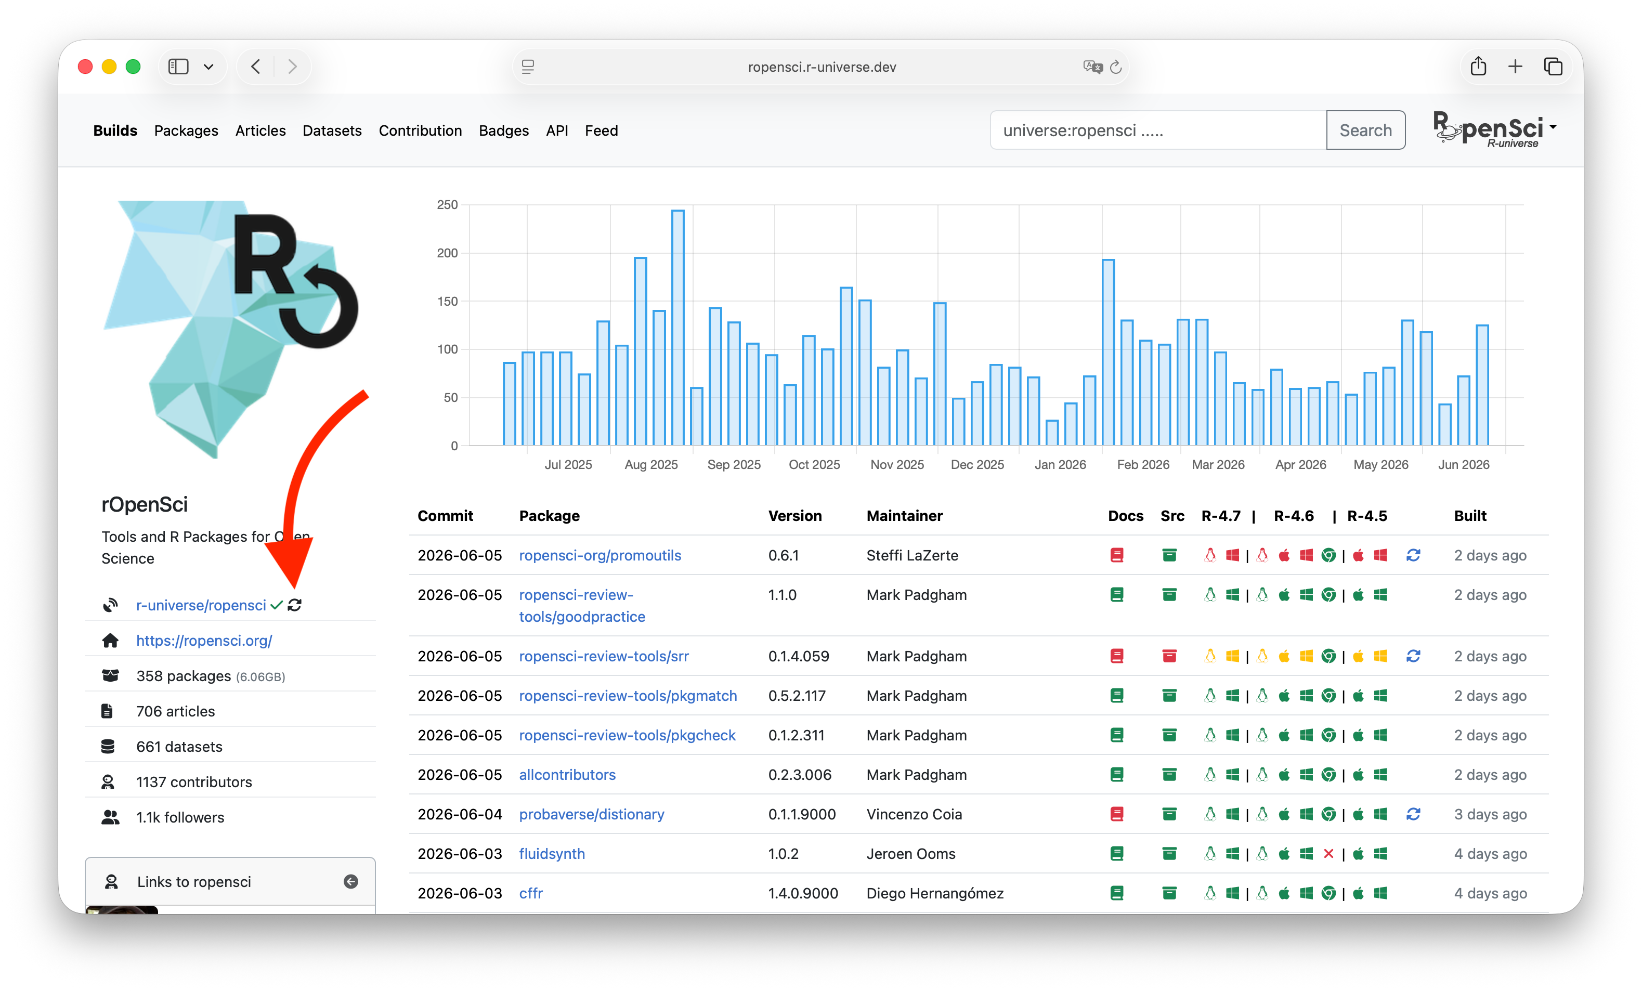
Task: Click the 1137 contributors entry
Action: click(194, 782)
